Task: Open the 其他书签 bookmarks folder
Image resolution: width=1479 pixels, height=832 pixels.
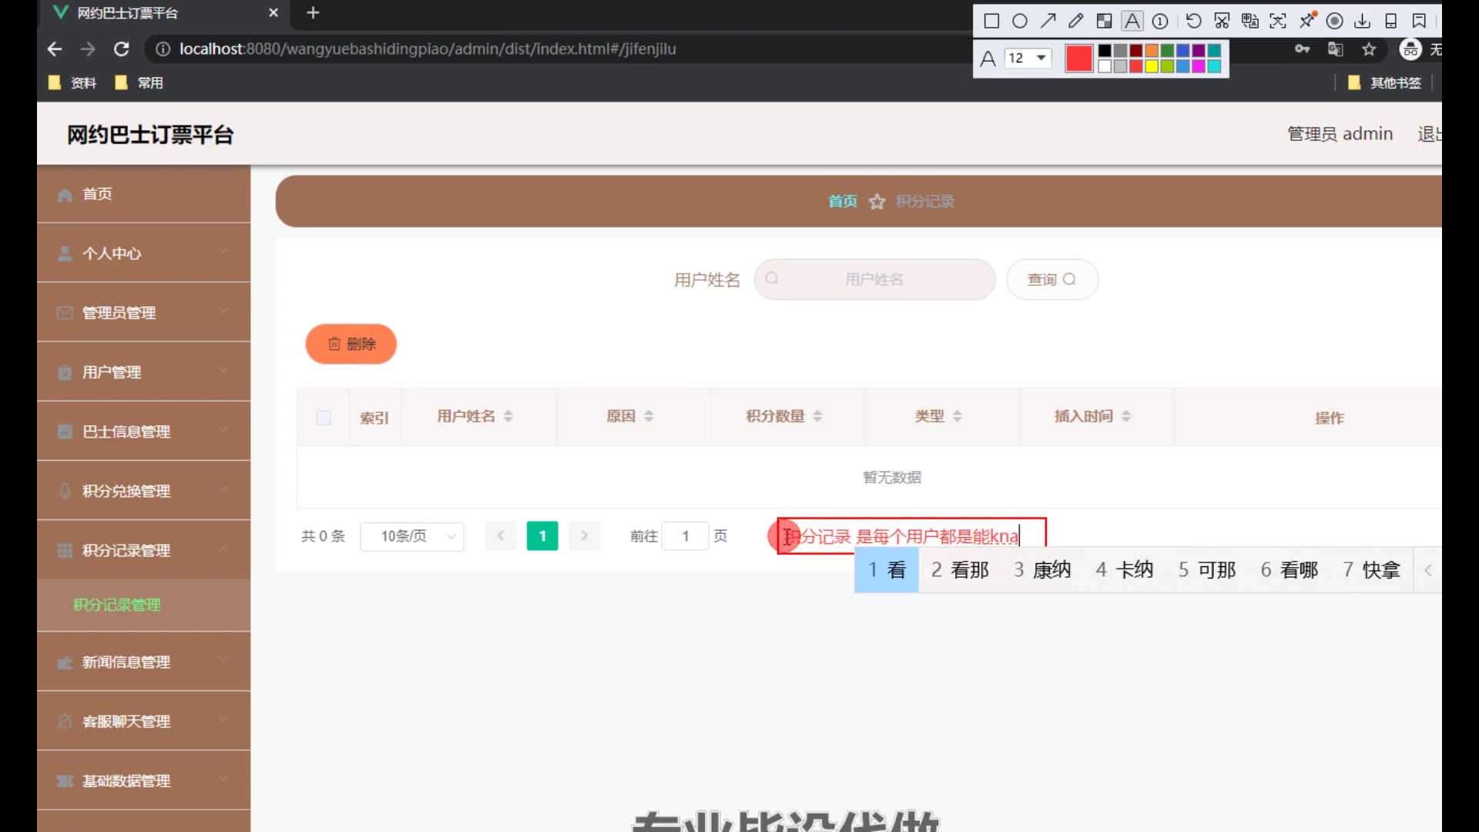Action: coord(1384,82)
